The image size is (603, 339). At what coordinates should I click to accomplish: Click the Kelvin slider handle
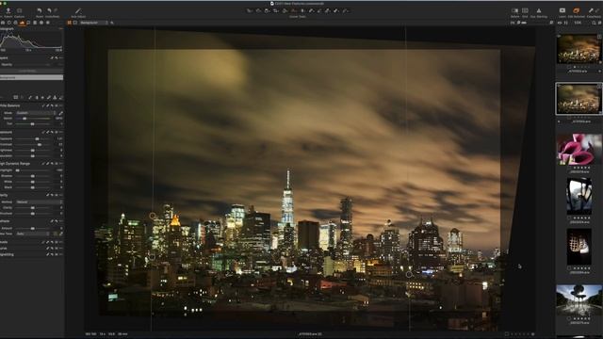pos(24,119)
